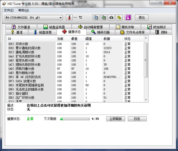Switch to the 错误扫描 tab

click(101, 32)
